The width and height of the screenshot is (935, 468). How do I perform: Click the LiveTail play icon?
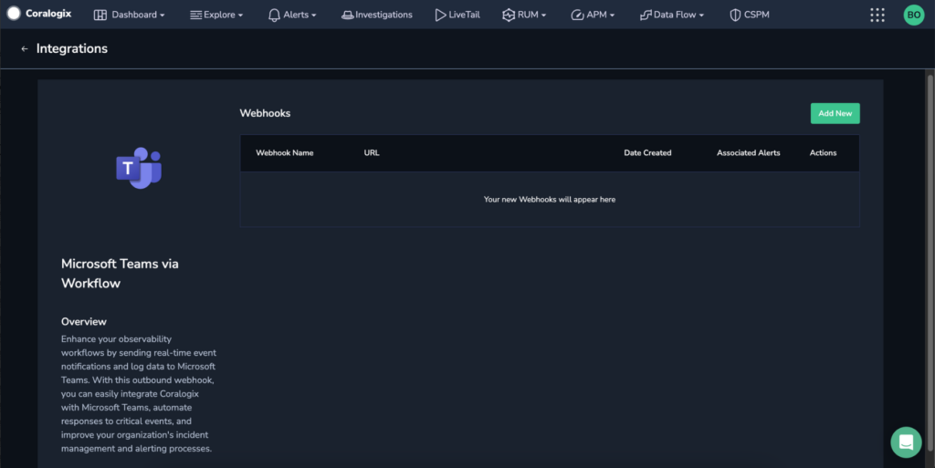[440, 15]
